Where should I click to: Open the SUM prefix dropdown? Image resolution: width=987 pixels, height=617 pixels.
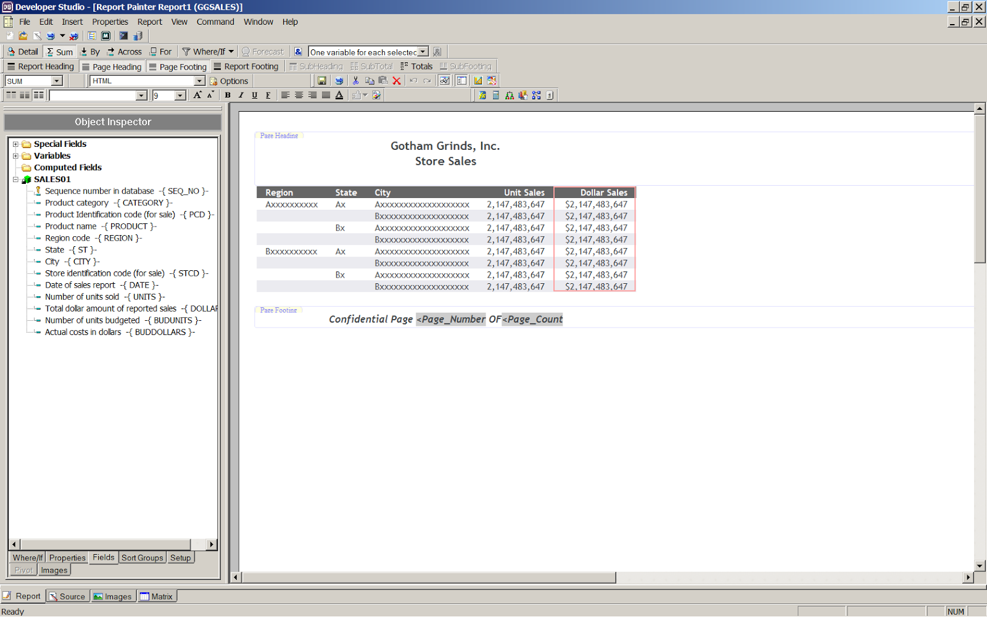click(x=57, y=81)
